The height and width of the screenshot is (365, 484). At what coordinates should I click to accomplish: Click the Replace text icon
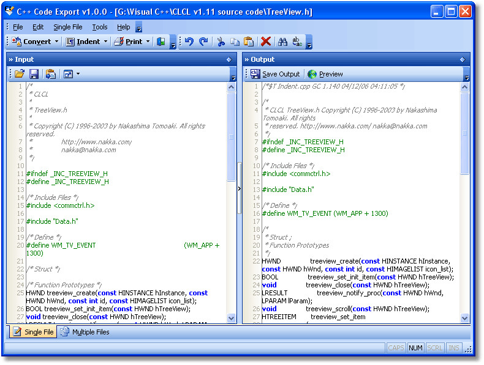point(297,42)
